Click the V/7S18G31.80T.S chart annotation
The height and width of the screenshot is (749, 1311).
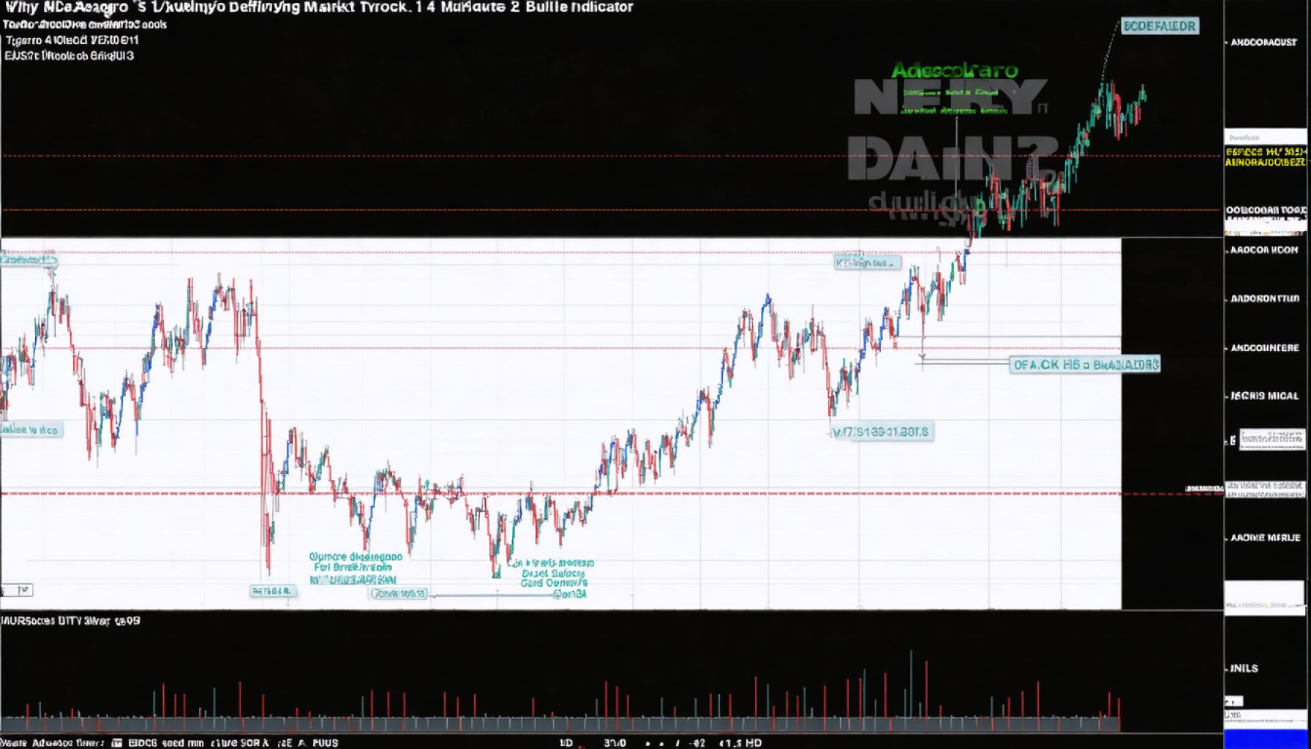tap(882, 432)
